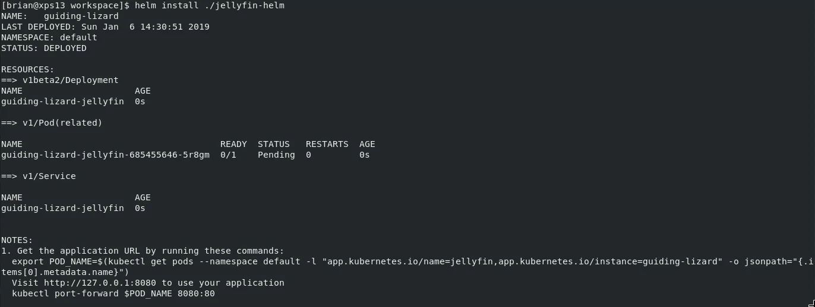
Task: Click the READY column header
Action: 233,144
